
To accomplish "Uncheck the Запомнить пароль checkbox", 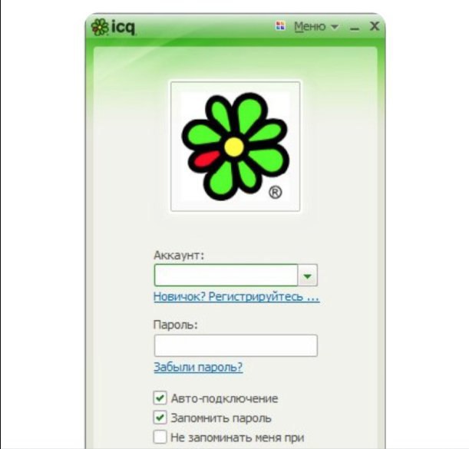I will (160, 418).
